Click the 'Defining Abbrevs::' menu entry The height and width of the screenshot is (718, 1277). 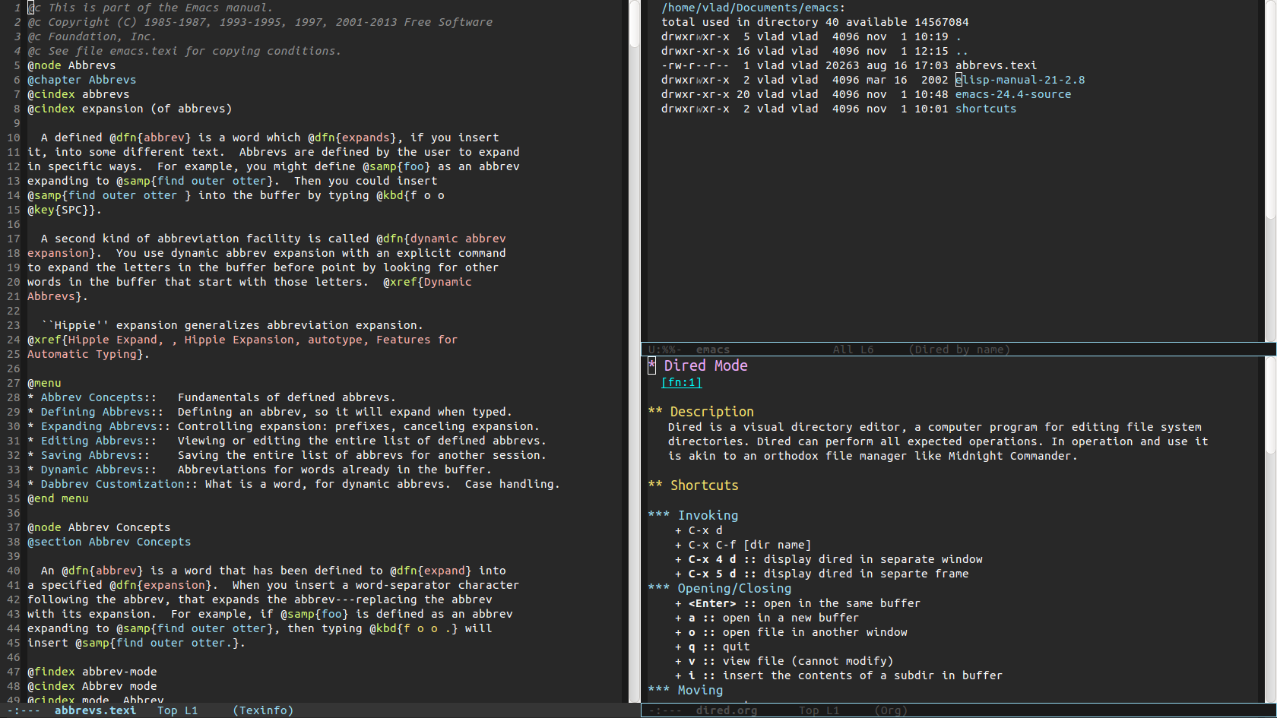[102, 412]
